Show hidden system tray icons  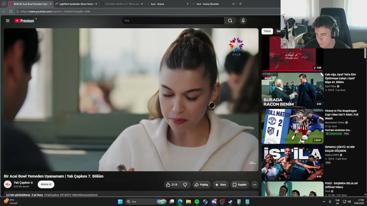point(324,202)
